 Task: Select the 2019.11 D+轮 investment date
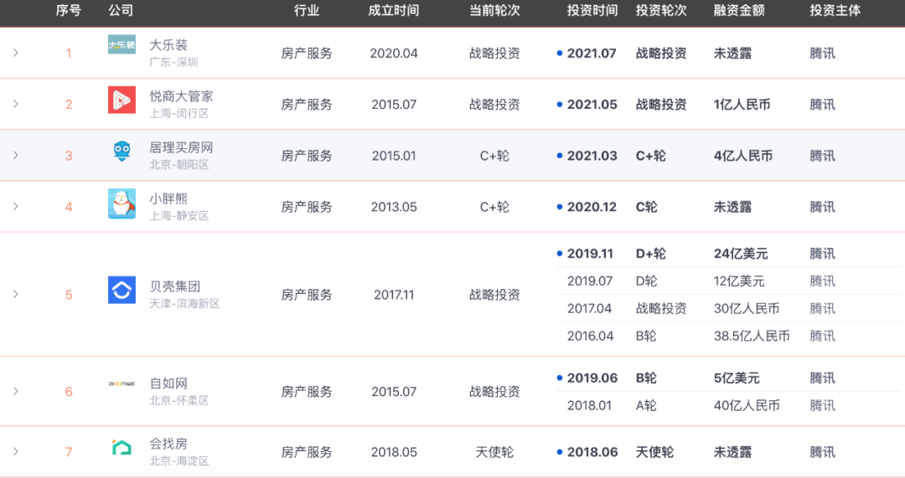pos(590,254)
